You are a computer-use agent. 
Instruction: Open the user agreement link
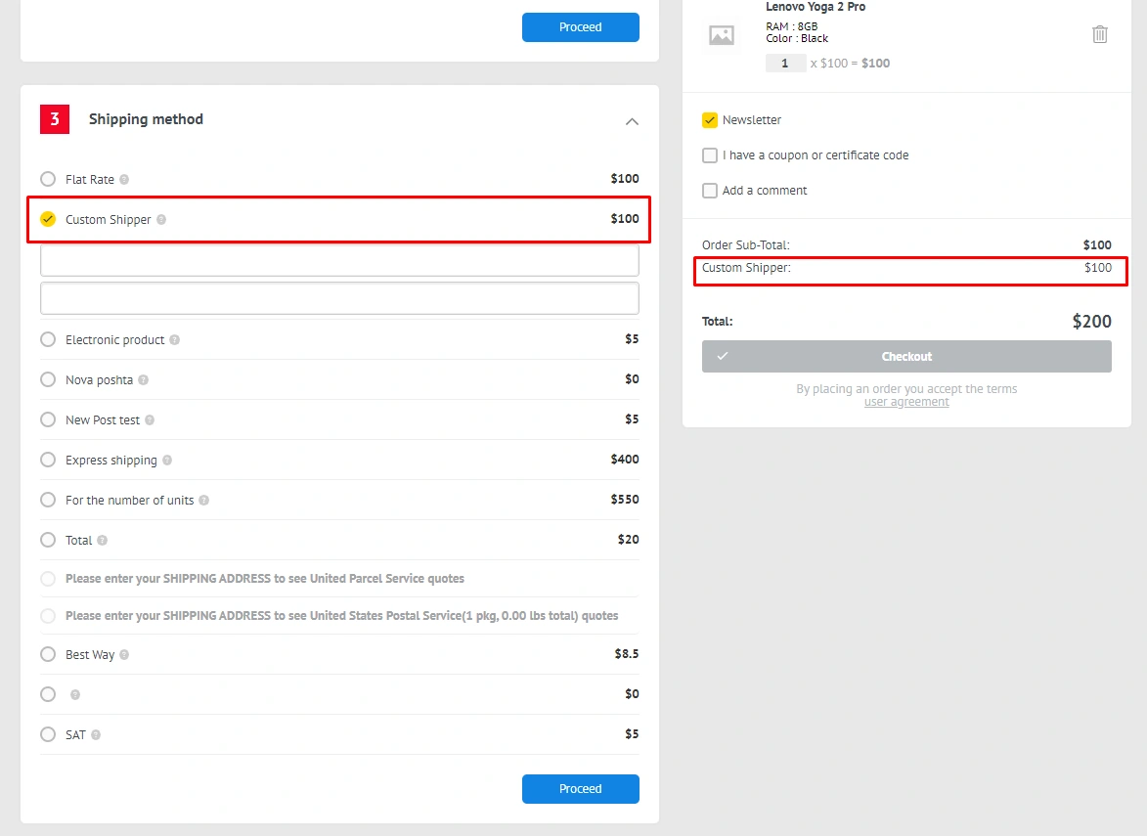click(906, 402)
